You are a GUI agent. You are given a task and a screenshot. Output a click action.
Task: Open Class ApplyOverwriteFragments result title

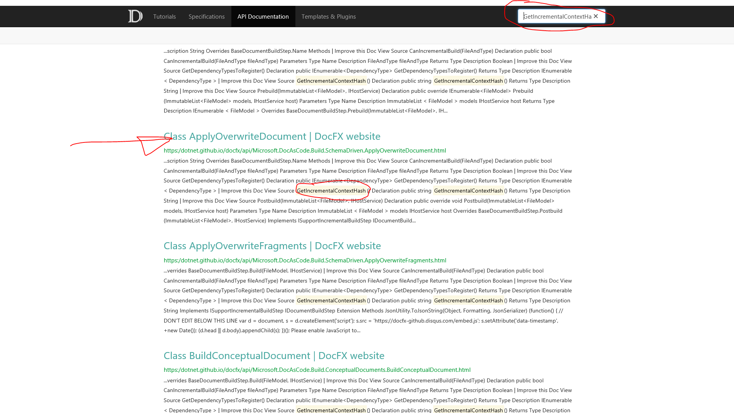[272, 246]
